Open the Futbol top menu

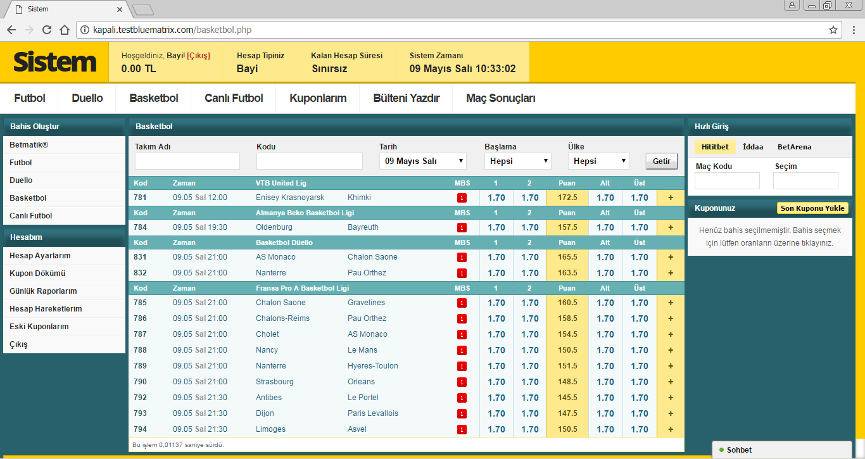(x=30, y=98)
